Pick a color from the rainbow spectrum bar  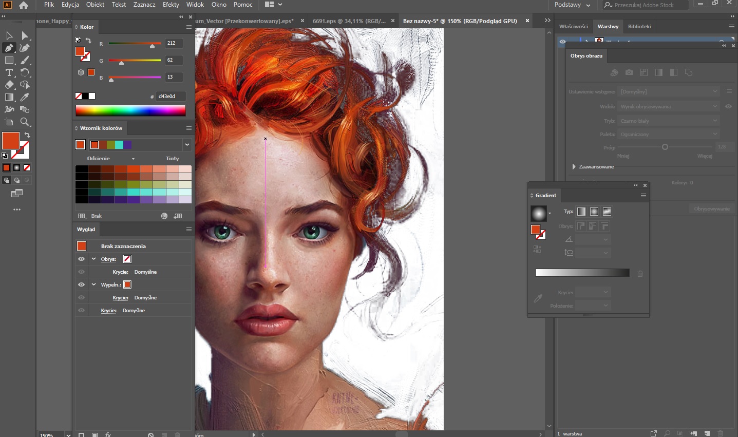131,110
